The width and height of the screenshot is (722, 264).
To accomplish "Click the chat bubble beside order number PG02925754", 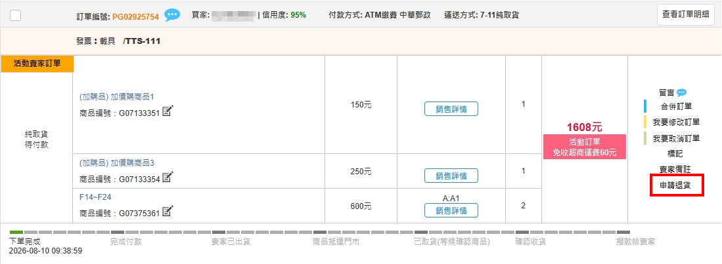I will pyautogui.click(x=173, y=15).
